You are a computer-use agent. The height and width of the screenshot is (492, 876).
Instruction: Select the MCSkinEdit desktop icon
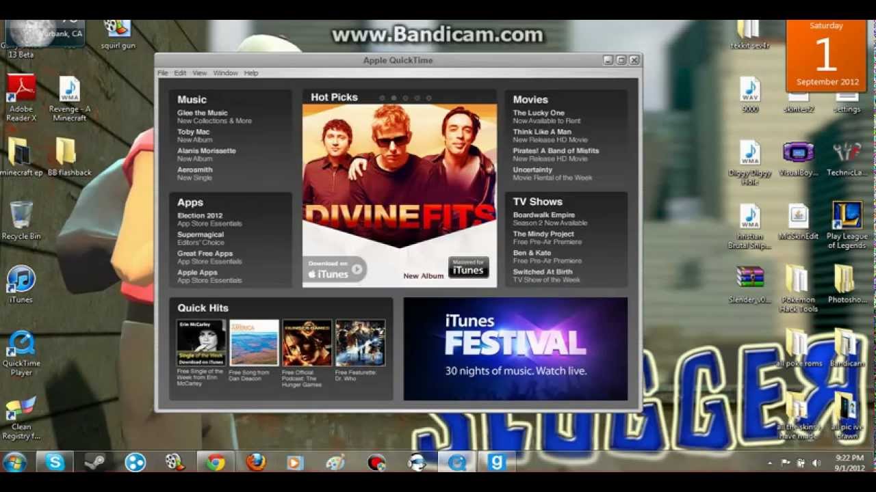coord(798,222)
